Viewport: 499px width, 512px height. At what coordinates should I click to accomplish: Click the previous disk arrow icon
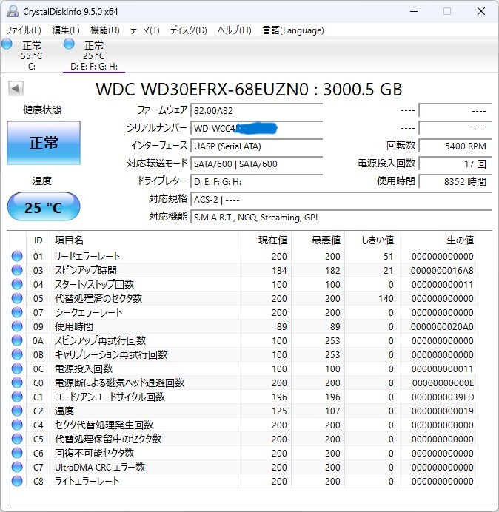(x=16, y=89)
